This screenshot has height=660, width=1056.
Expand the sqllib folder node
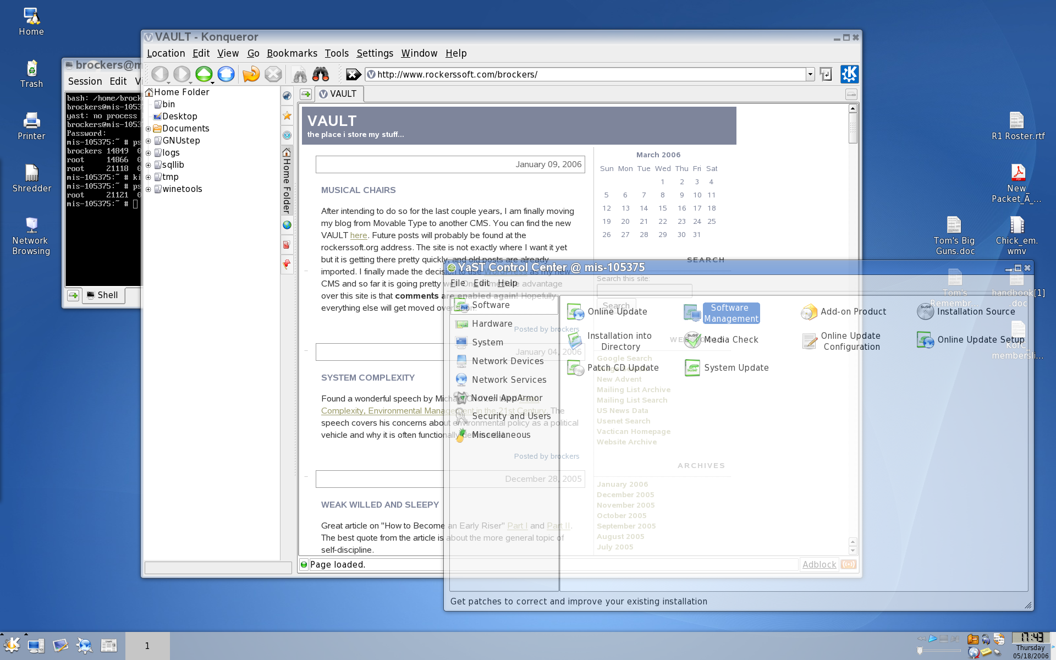(x=148, y=165)
